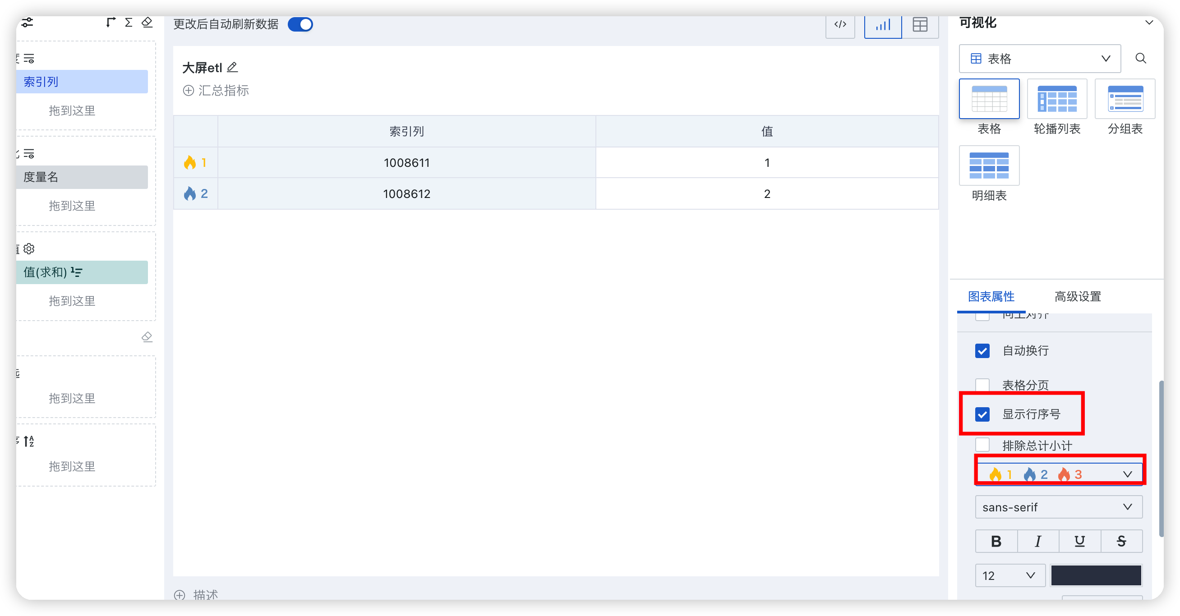Open the filter sliders icon at top left
The image size is (1180, 616).
(27, 22)
